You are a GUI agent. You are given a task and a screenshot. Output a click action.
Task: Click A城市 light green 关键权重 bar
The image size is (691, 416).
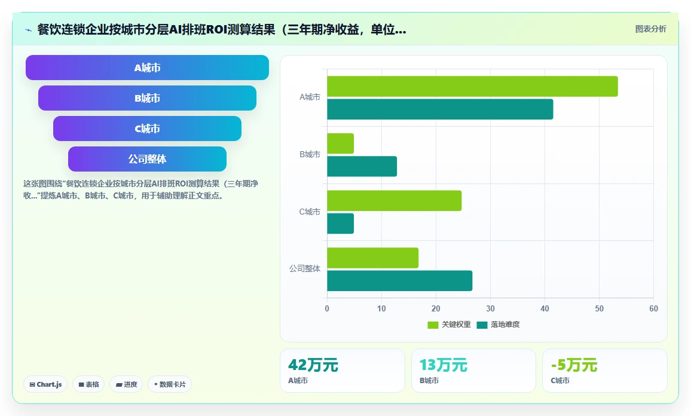coord(472,87)
